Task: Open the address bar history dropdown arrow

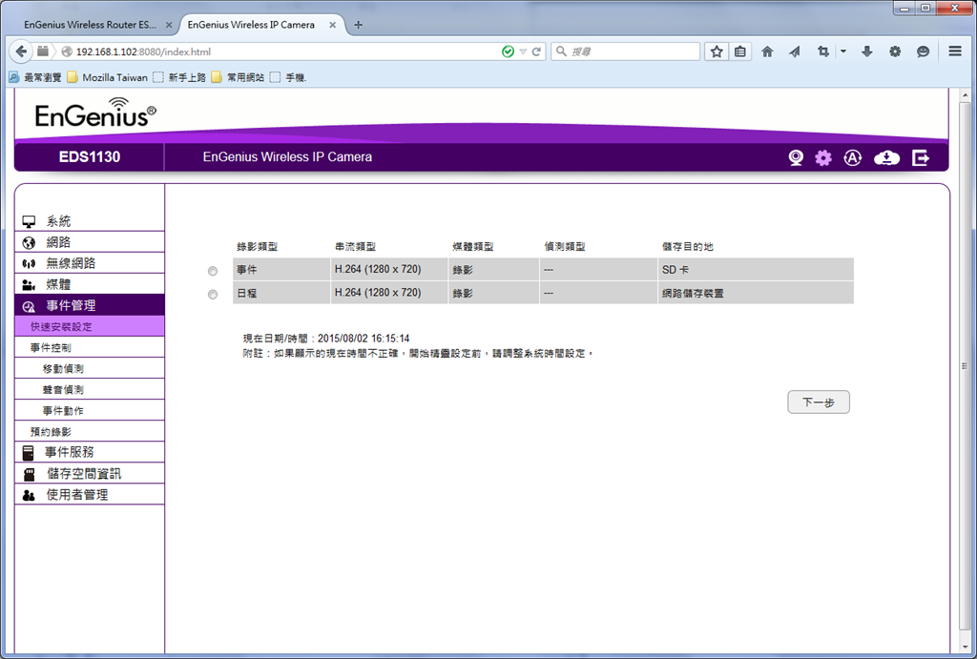Action: click(523, 51)
